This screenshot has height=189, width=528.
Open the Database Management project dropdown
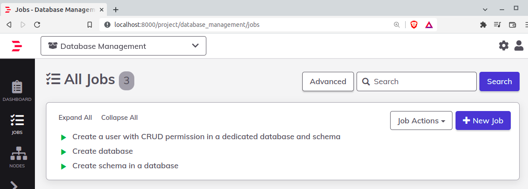click(x=123, y=46)
